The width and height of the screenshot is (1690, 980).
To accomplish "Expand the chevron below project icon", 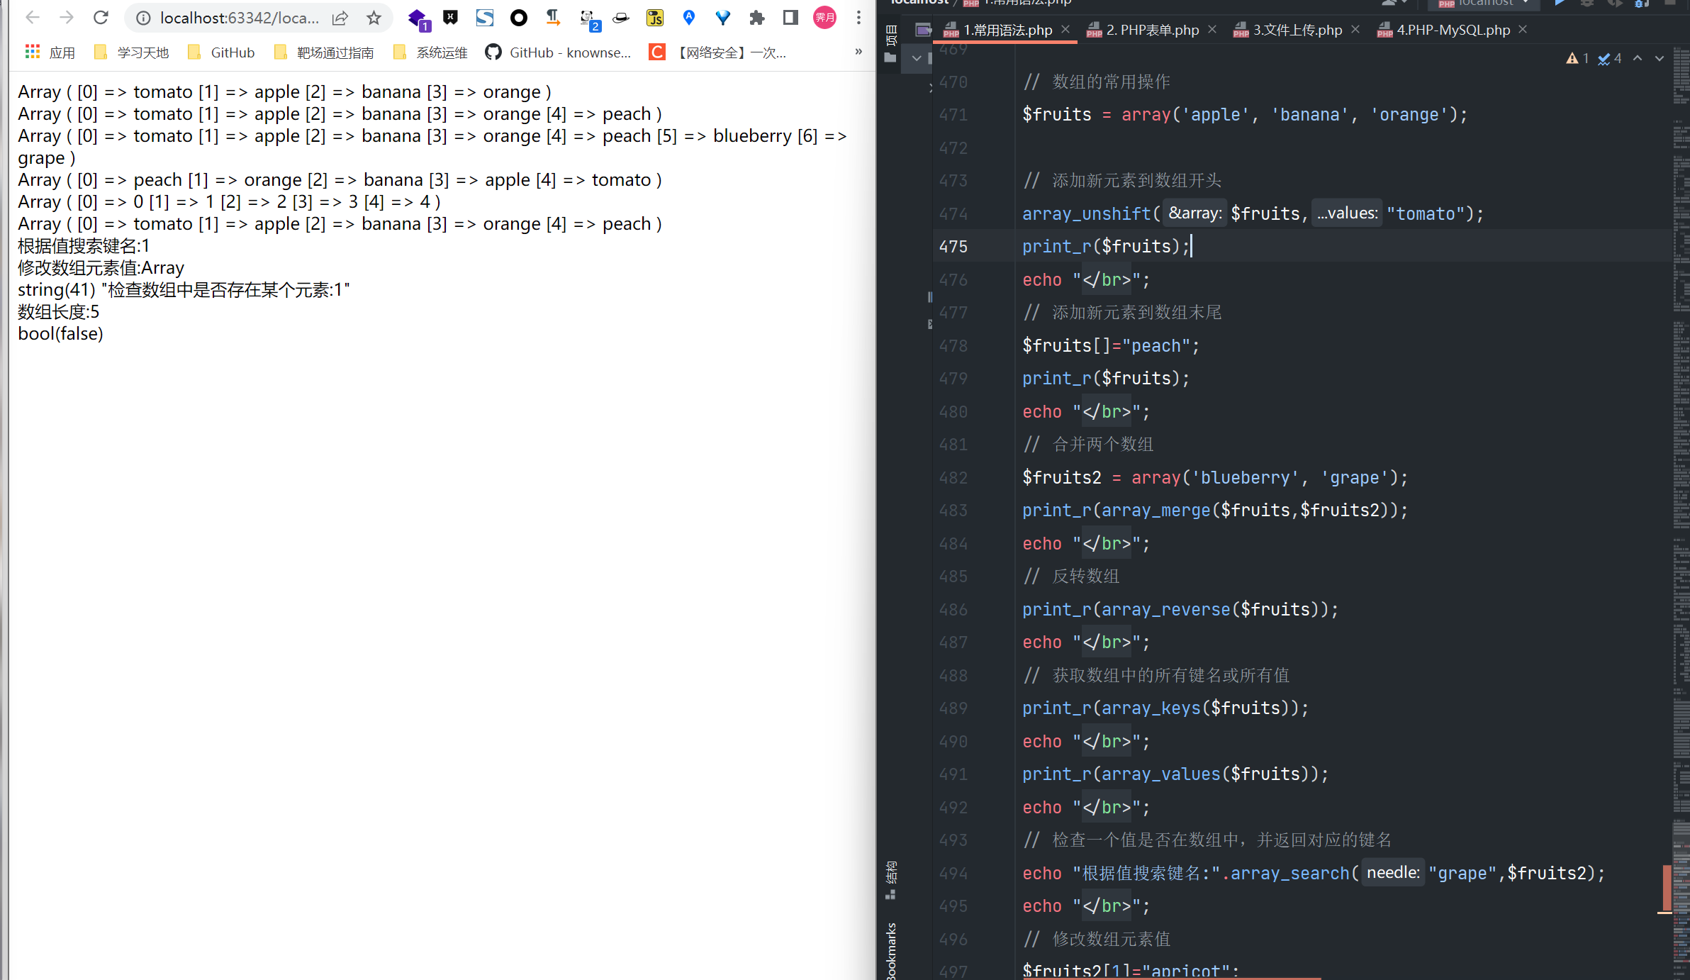I will click(x=917, y=58).
